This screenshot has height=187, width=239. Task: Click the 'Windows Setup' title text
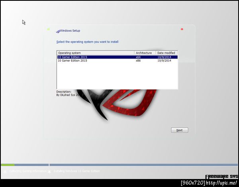tap(70, 31)
